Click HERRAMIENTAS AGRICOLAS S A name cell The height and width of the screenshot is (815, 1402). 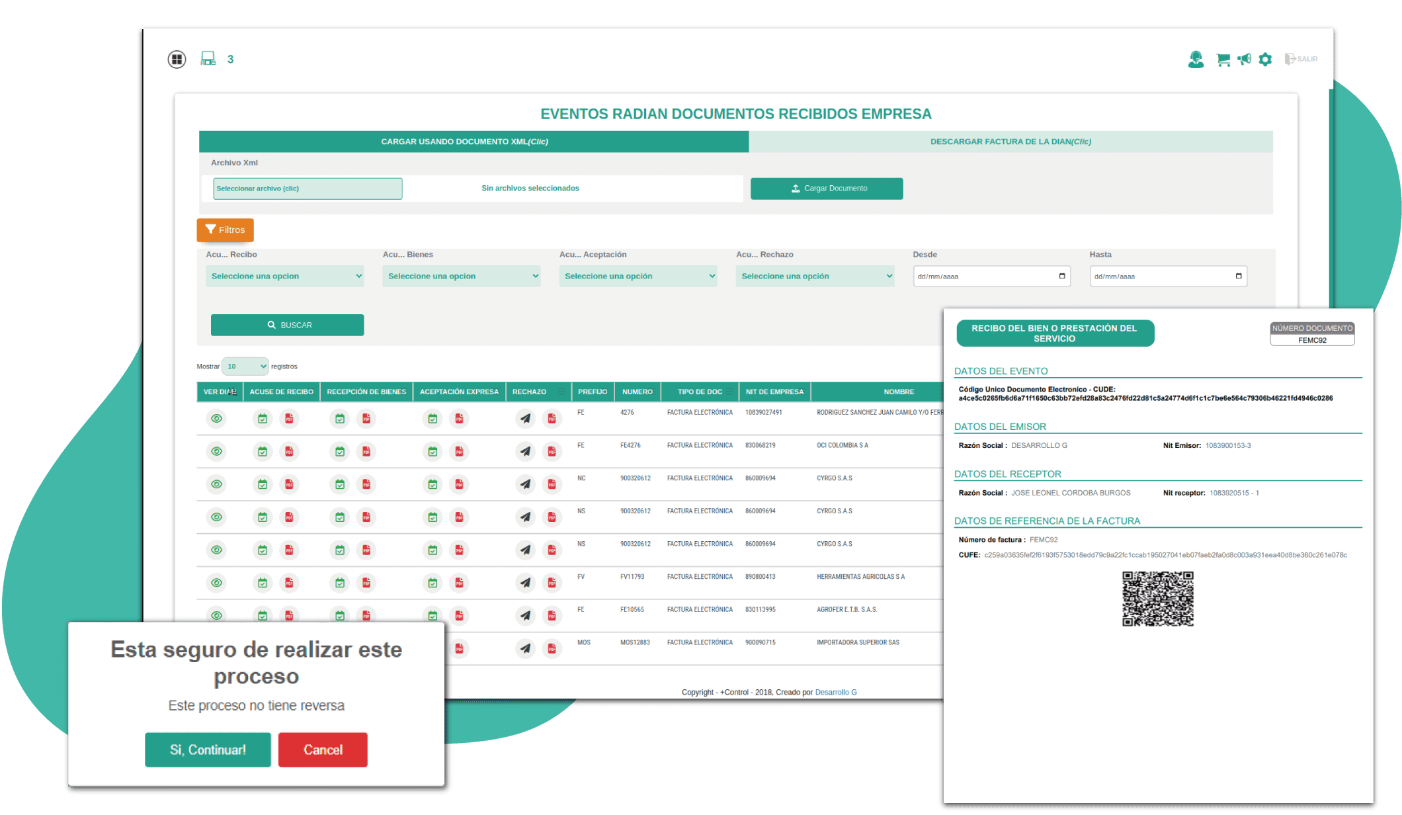click(x=860, y=577)
